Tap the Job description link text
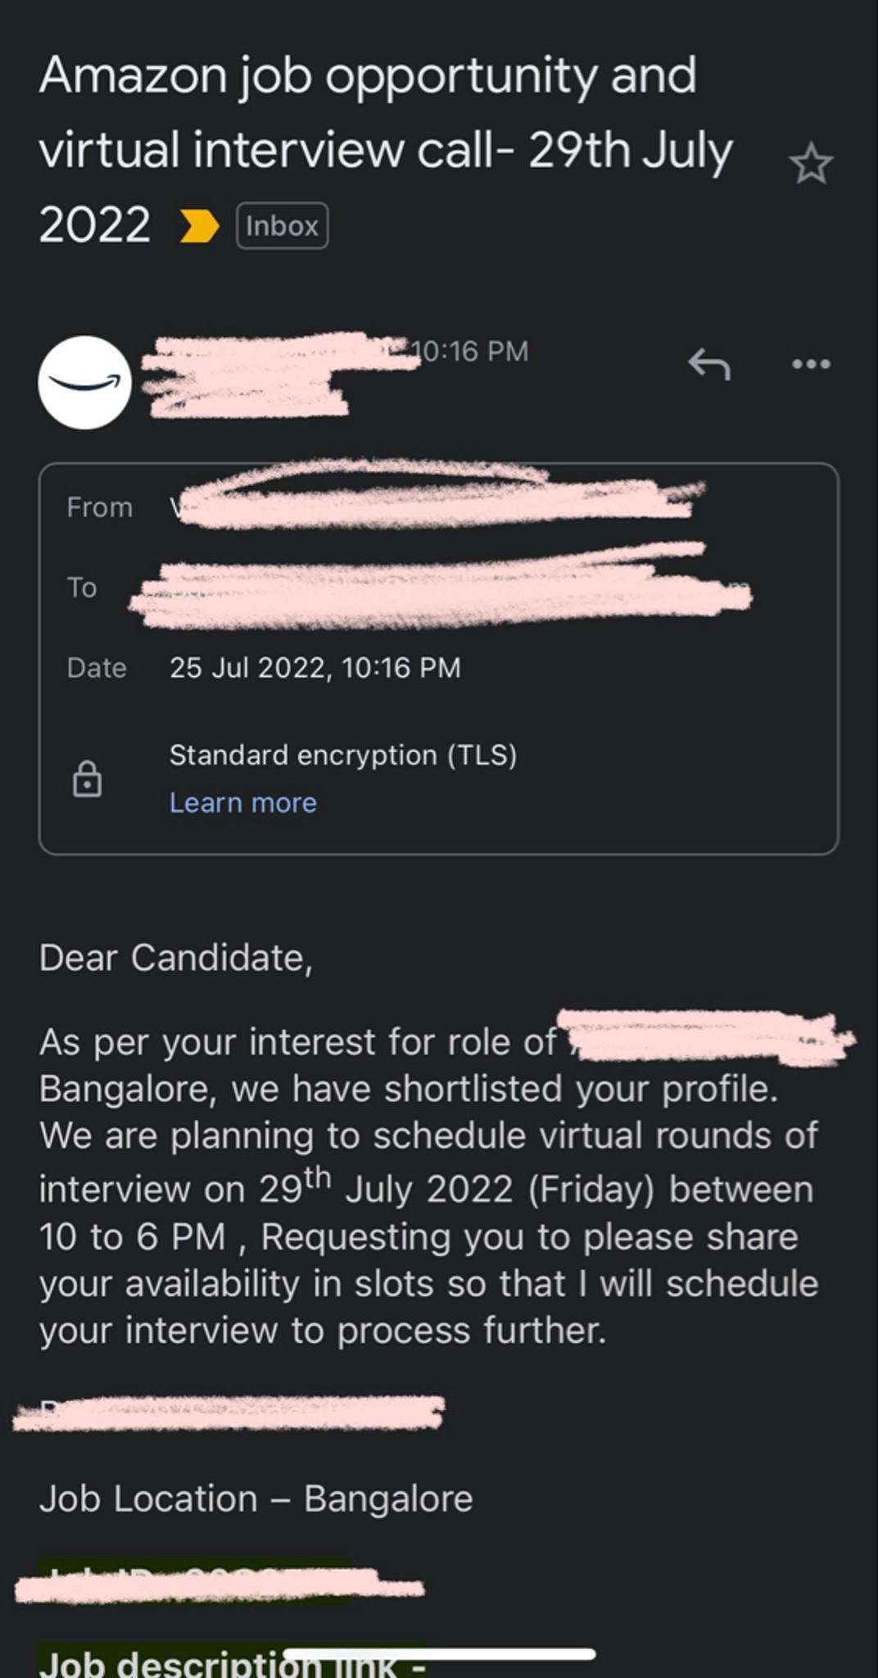The image size is (878, 1678). (233, 1663)
